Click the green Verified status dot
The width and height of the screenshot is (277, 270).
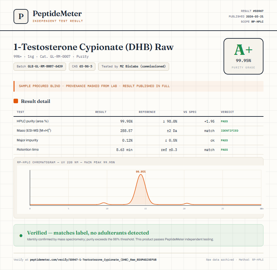point(21,235)
